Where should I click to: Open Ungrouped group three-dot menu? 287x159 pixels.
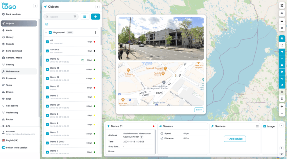95,32
